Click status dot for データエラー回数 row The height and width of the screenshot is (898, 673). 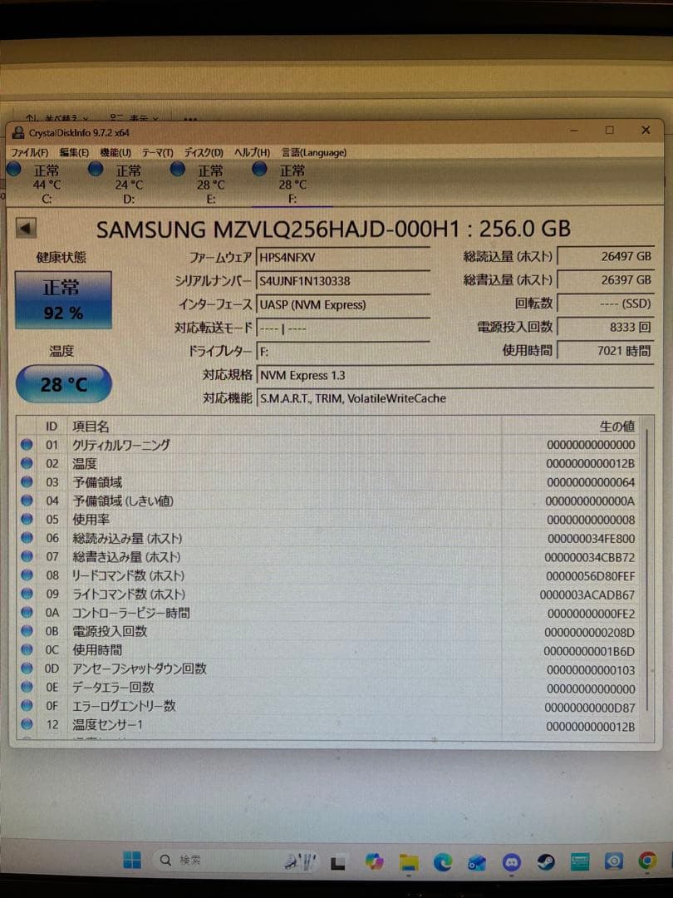[x=27, y=687]
